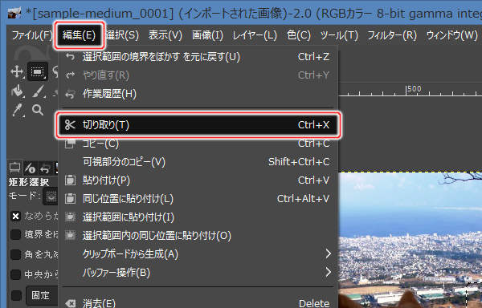
Task: Select the Color Picker eyedropper tool
Action: 17,110
